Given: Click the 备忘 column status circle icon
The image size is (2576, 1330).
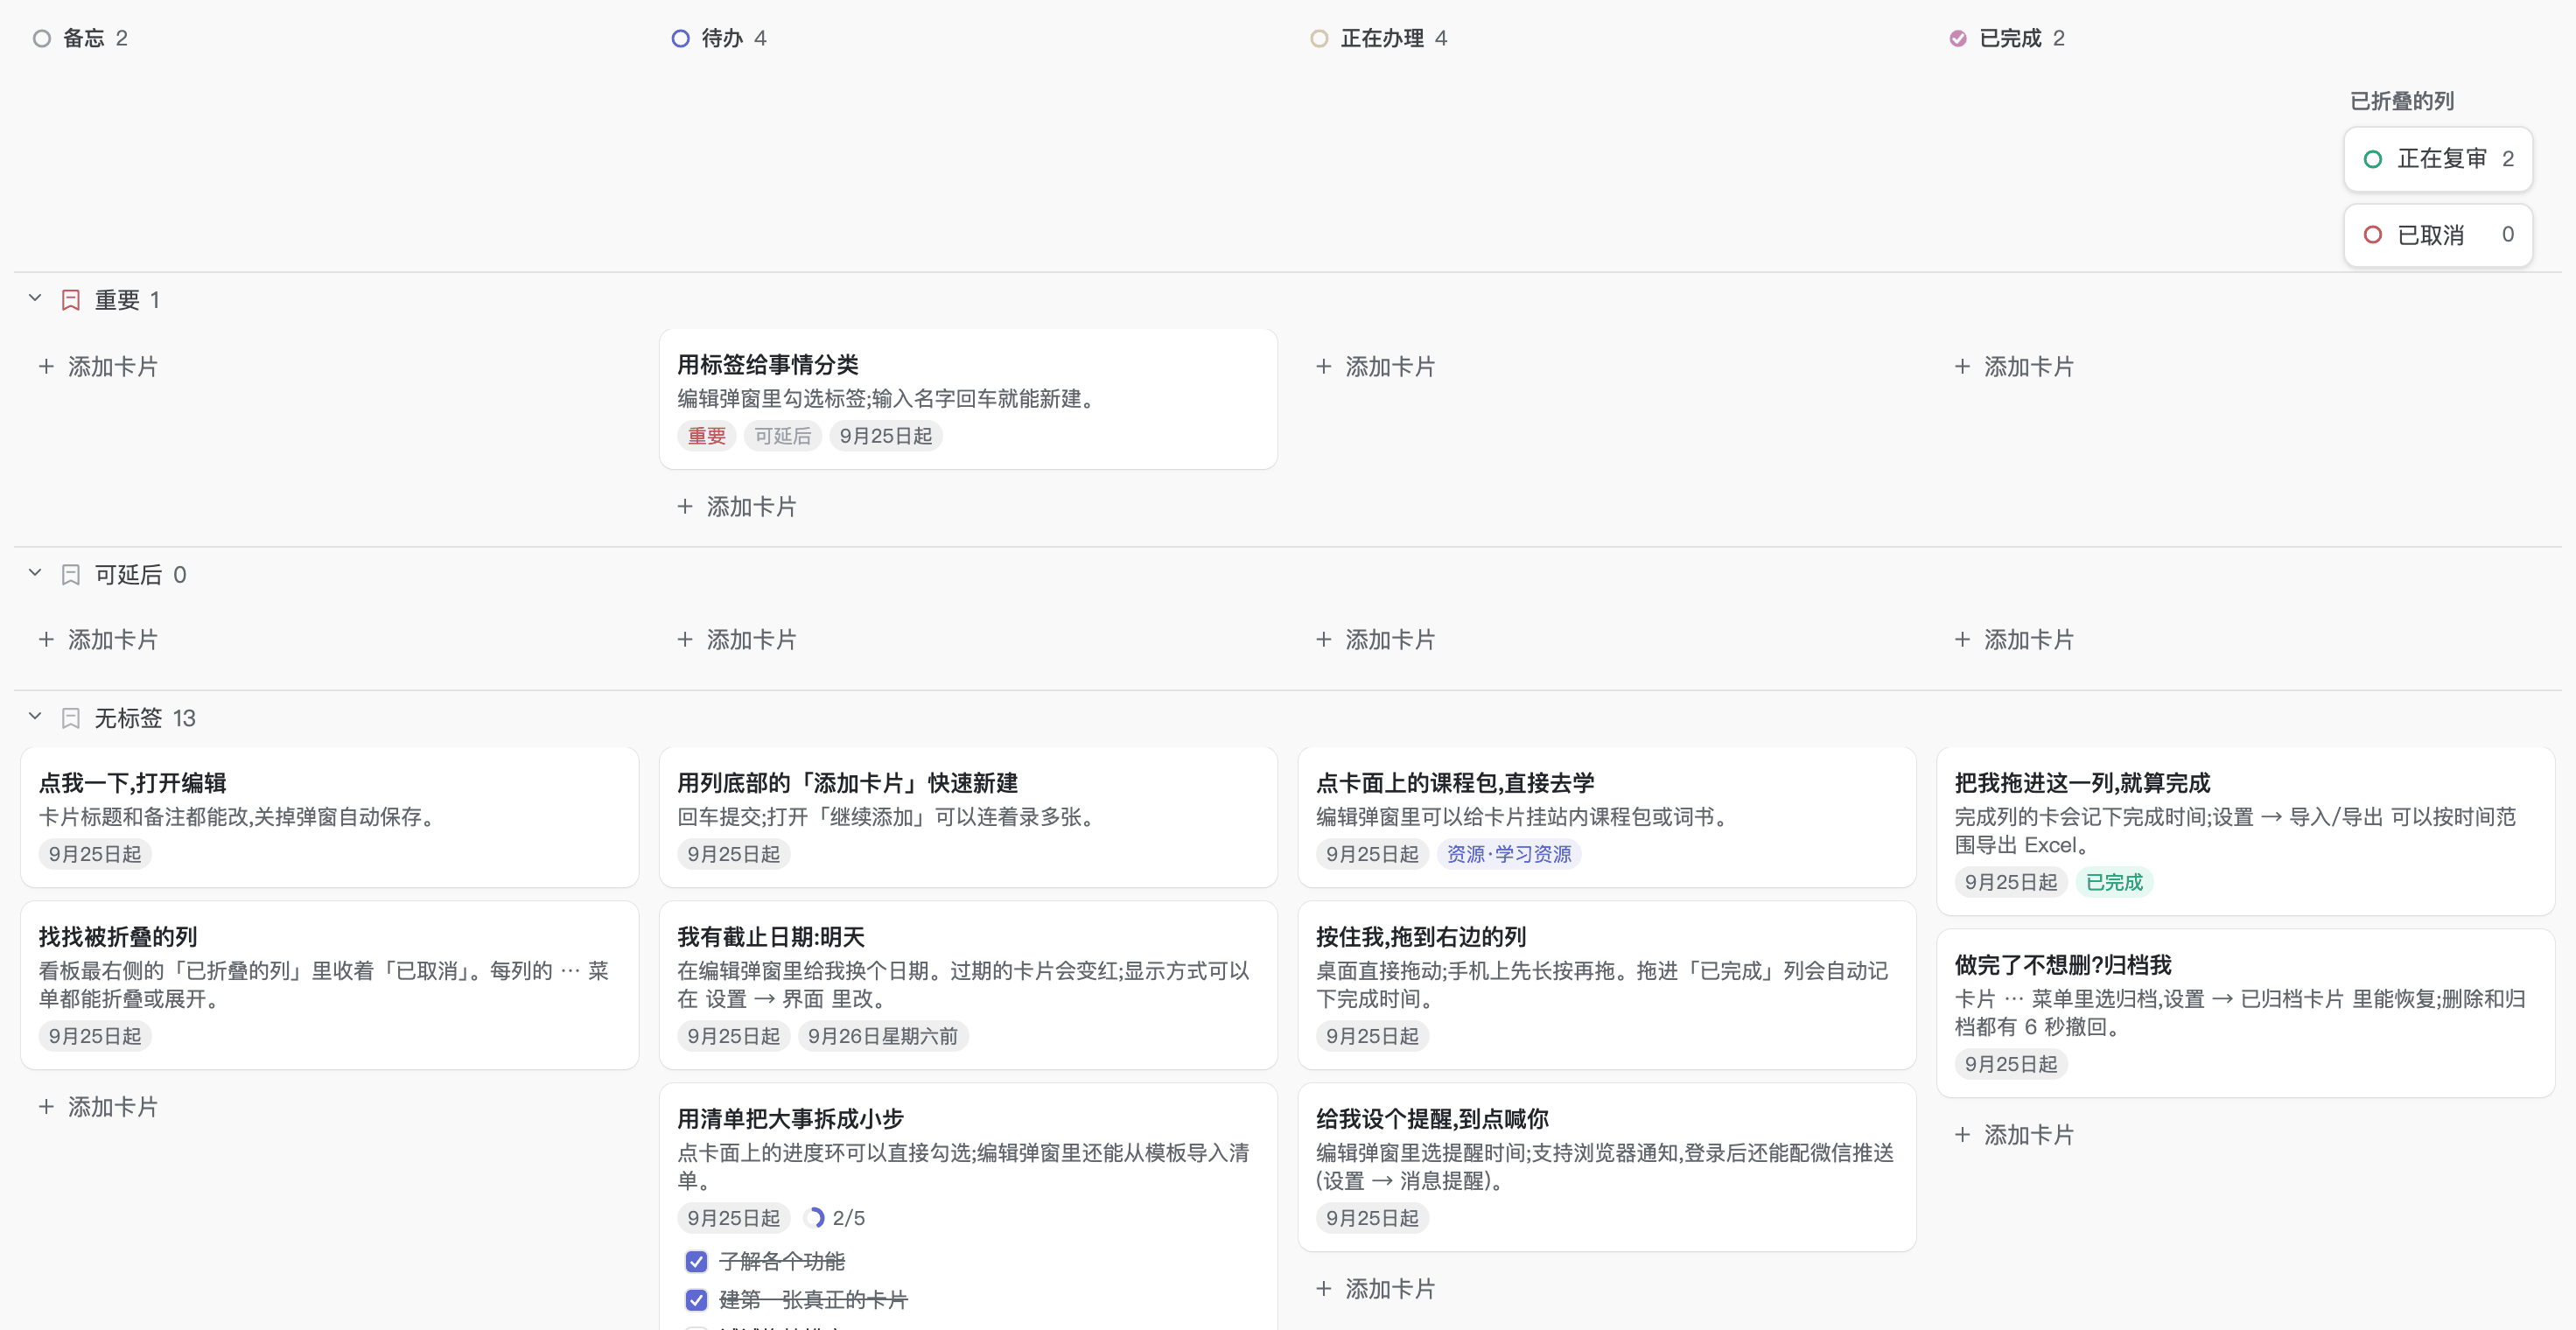Looking at the screenshot, I should pos(42,38).
